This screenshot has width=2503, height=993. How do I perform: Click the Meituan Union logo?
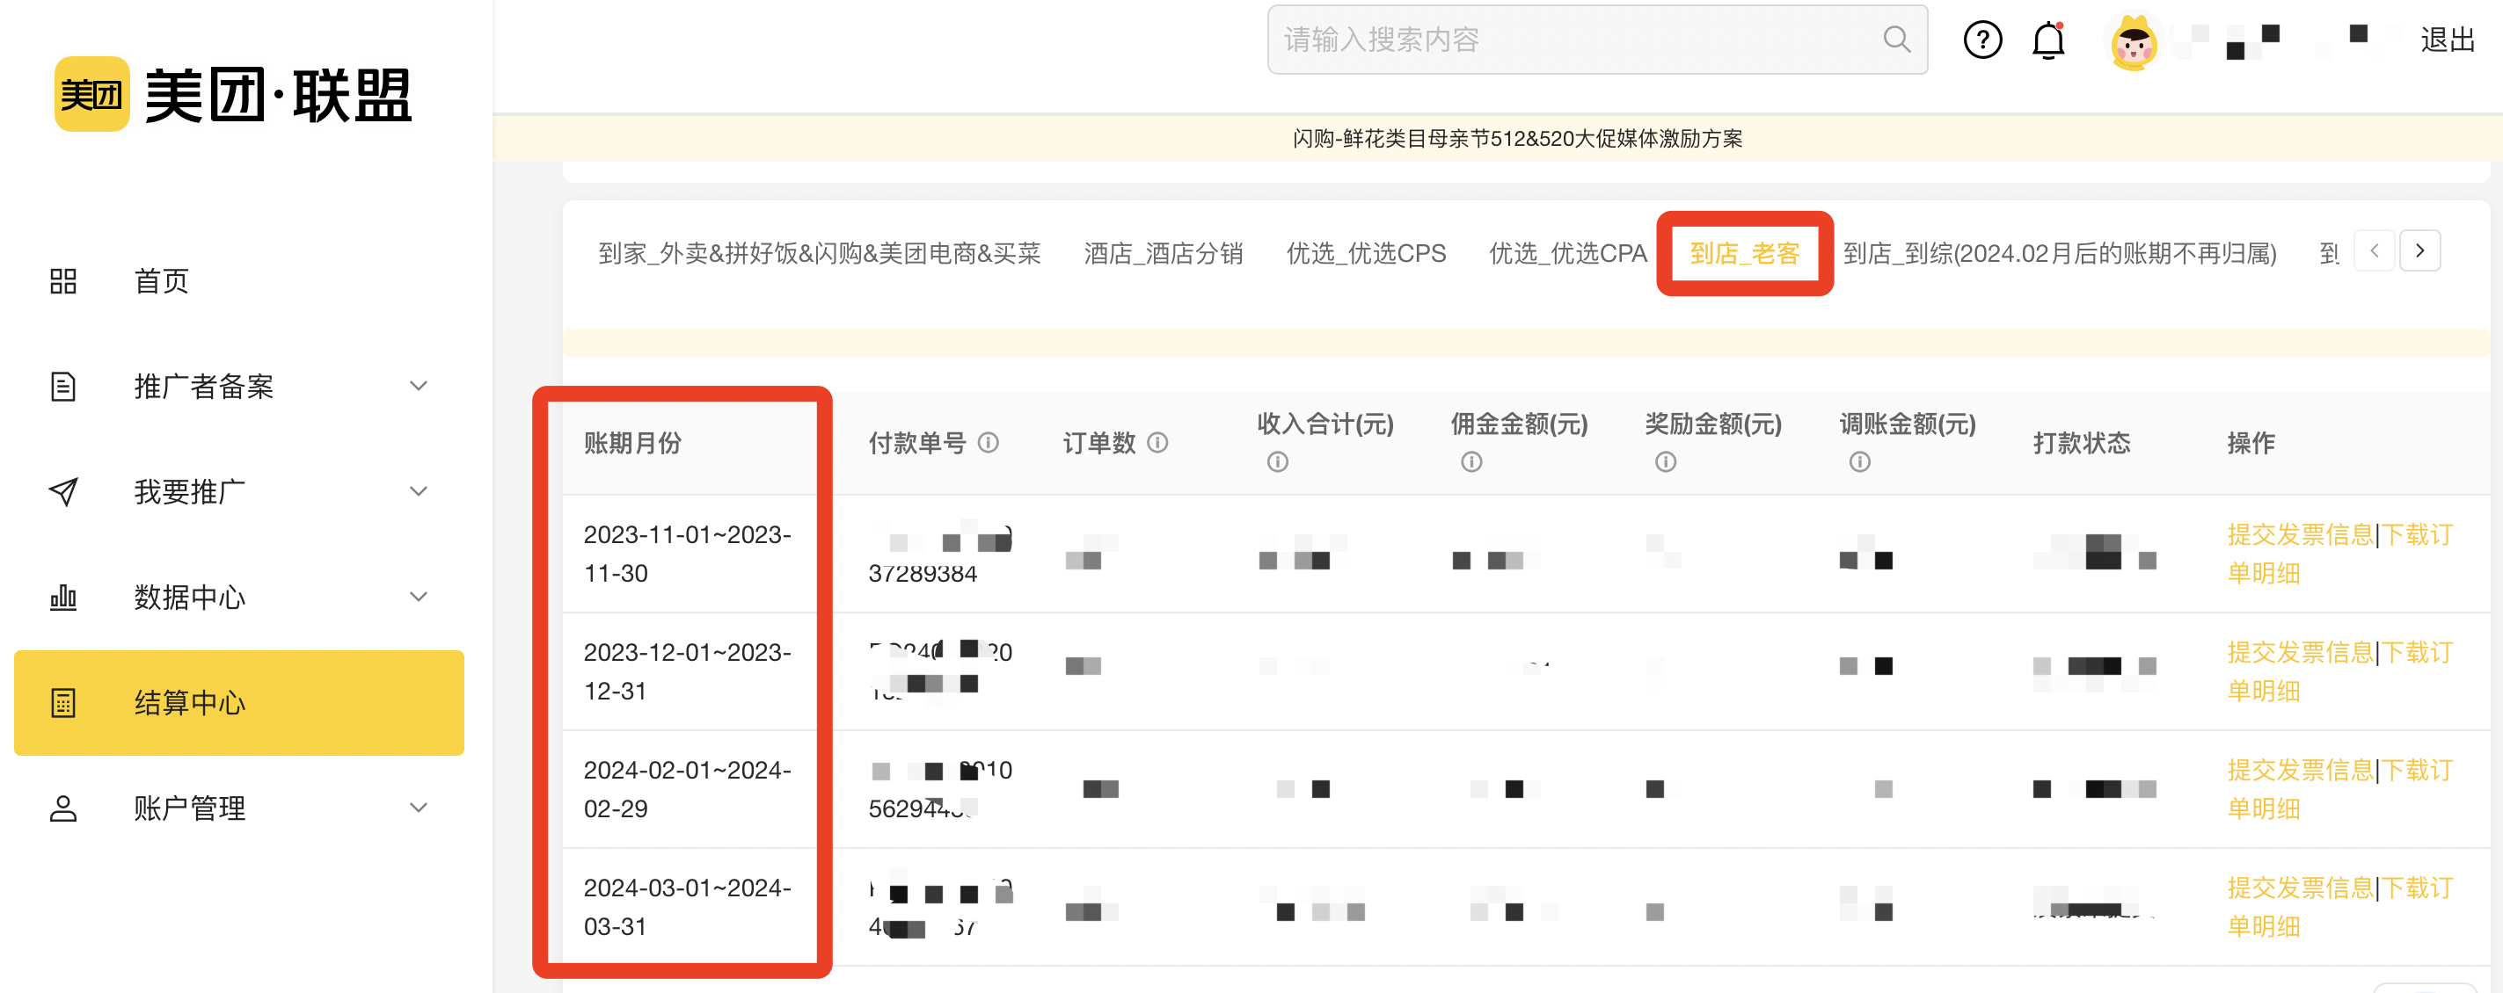233,94
